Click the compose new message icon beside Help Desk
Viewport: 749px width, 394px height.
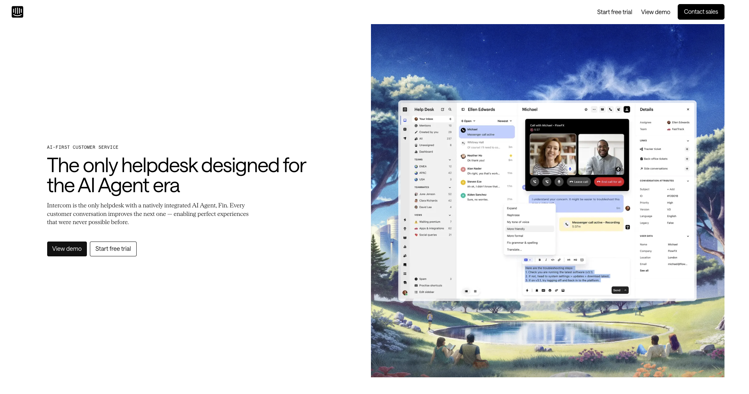tap(443, 109)
